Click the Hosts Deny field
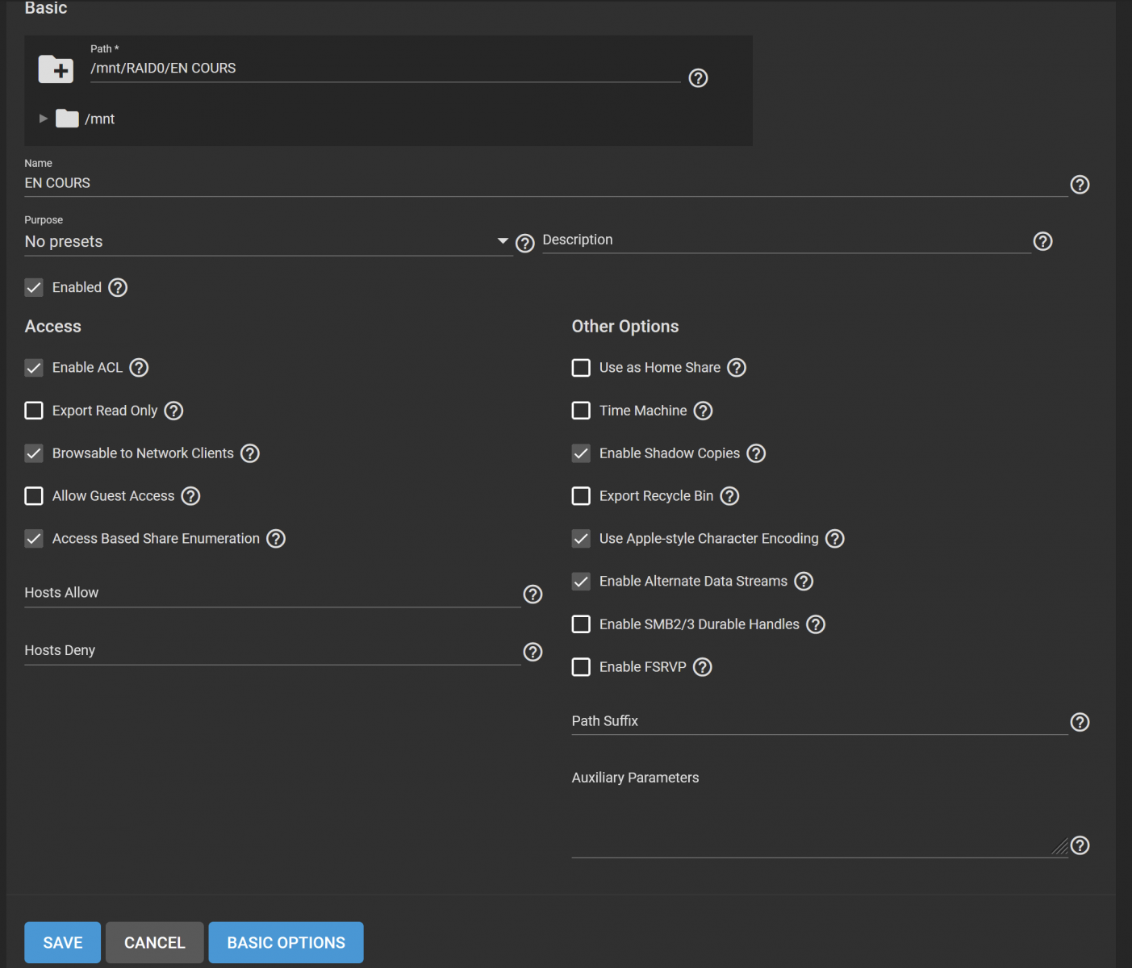1132x968 pixels. click(x=272, y=651)
